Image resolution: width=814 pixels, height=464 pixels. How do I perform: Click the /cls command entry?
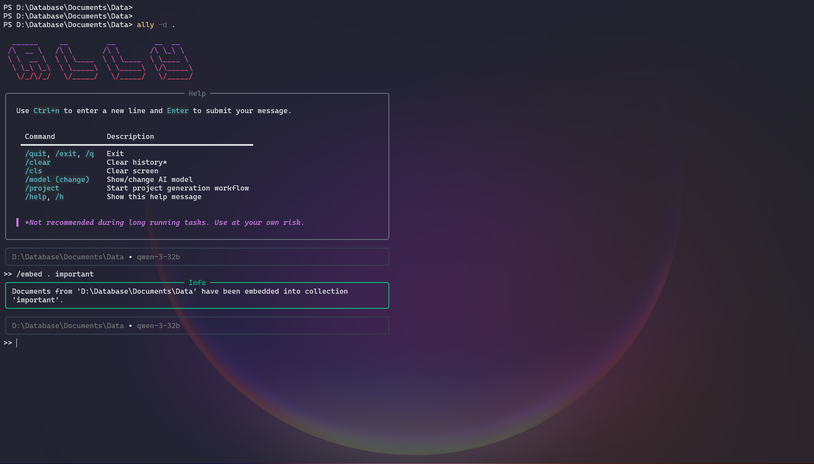coord(33,171)
